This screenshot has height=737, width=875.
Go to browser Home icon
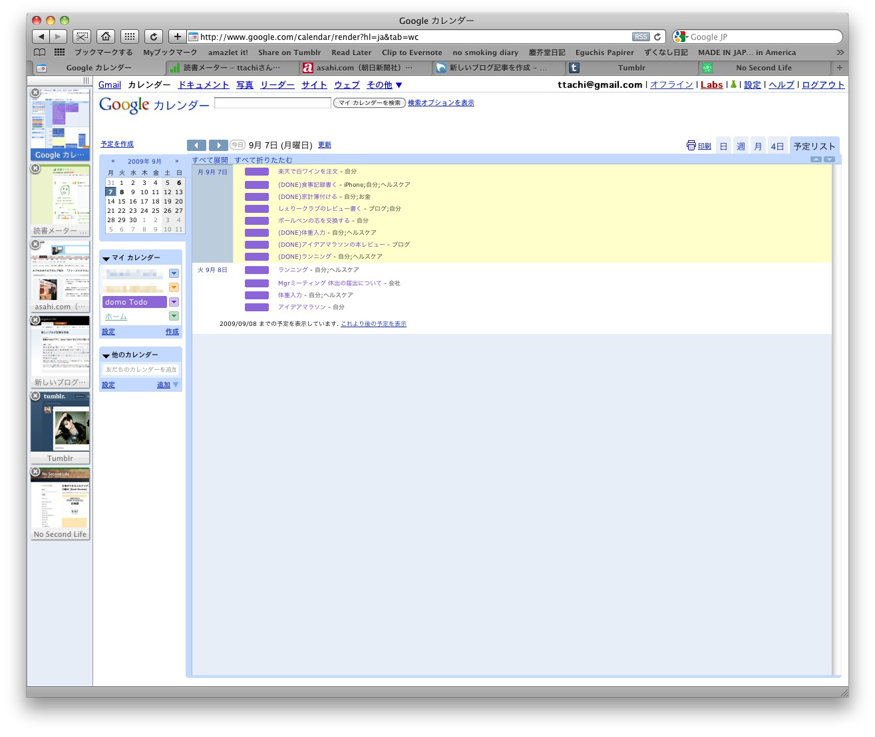click(106, 37)
